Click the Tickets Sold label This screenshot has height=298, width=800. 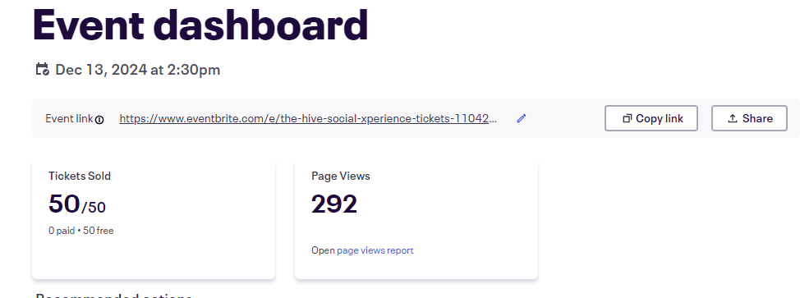(x=80, y=176)
